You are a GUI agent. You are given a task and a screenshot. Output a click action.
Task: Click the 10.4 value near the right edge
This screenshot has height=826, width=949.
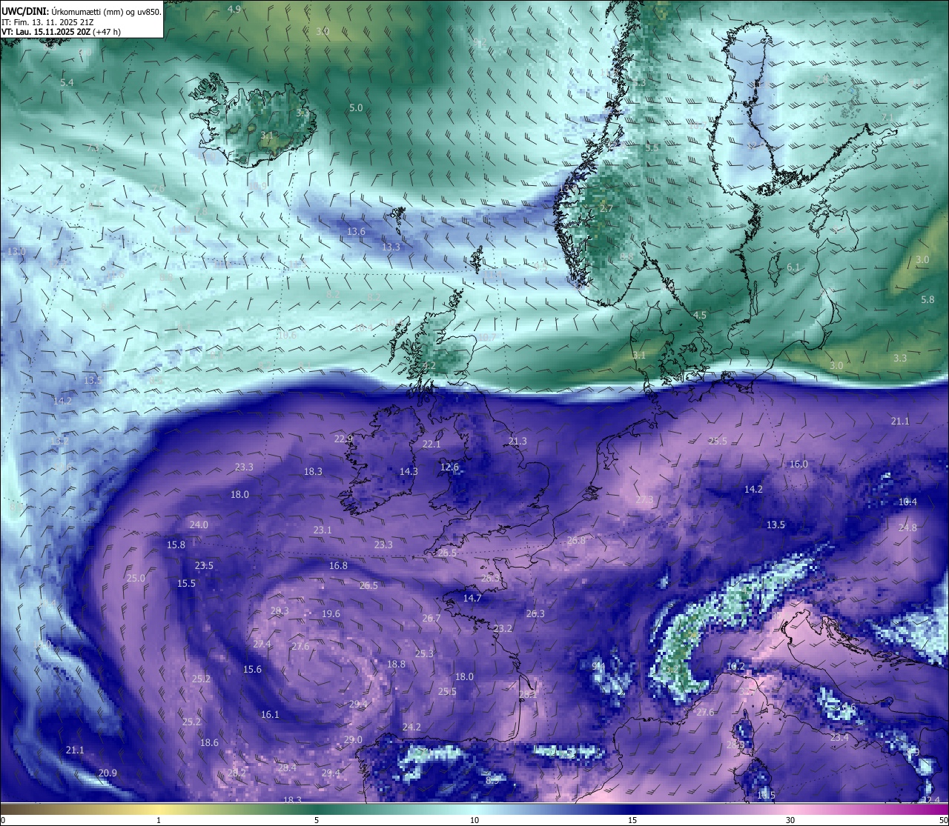pyautogui.click(x=907, y=502)
